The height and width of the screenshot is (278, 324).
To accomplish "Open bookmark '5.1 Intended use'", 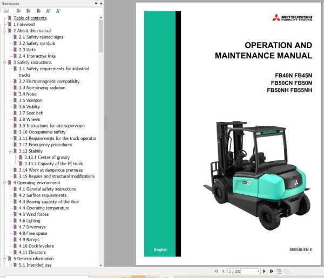I will pyautogui.click(x=35, y=265).
